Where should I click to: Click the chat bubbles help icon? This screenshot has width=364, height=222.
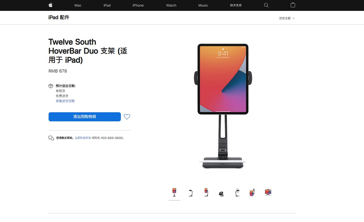(x=51, y=138)
